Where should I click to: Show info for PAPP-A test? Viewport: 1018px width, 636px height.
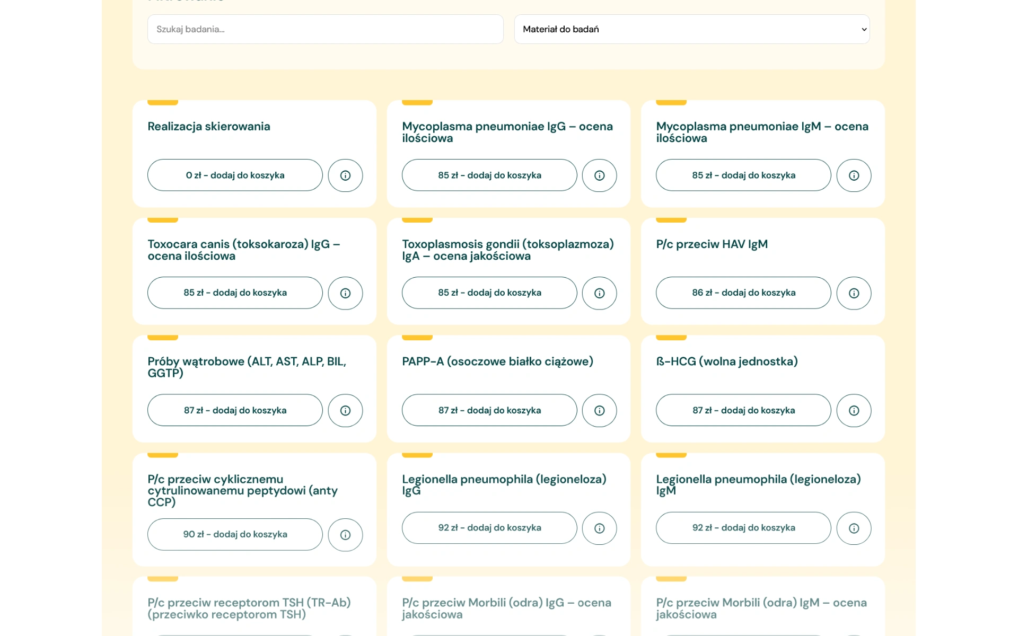tap(599, 410)
